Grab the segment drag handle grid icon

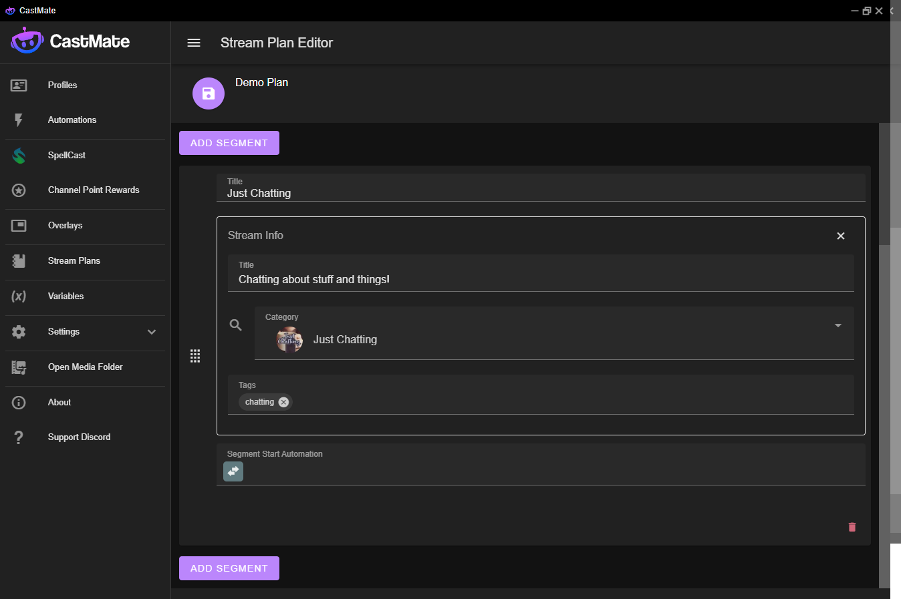coord(195,356)
